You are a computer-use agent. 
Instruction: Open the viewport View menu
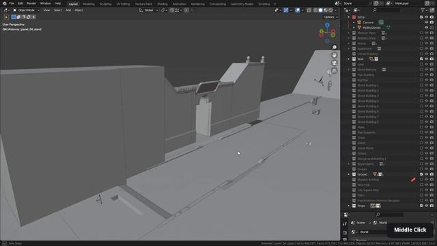point(46,10)
